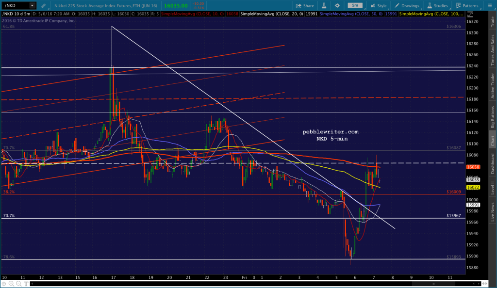Click the Nikkei 225 Stock Average Index Futures title
Viewport: 497px width, 288px height.
105,6
